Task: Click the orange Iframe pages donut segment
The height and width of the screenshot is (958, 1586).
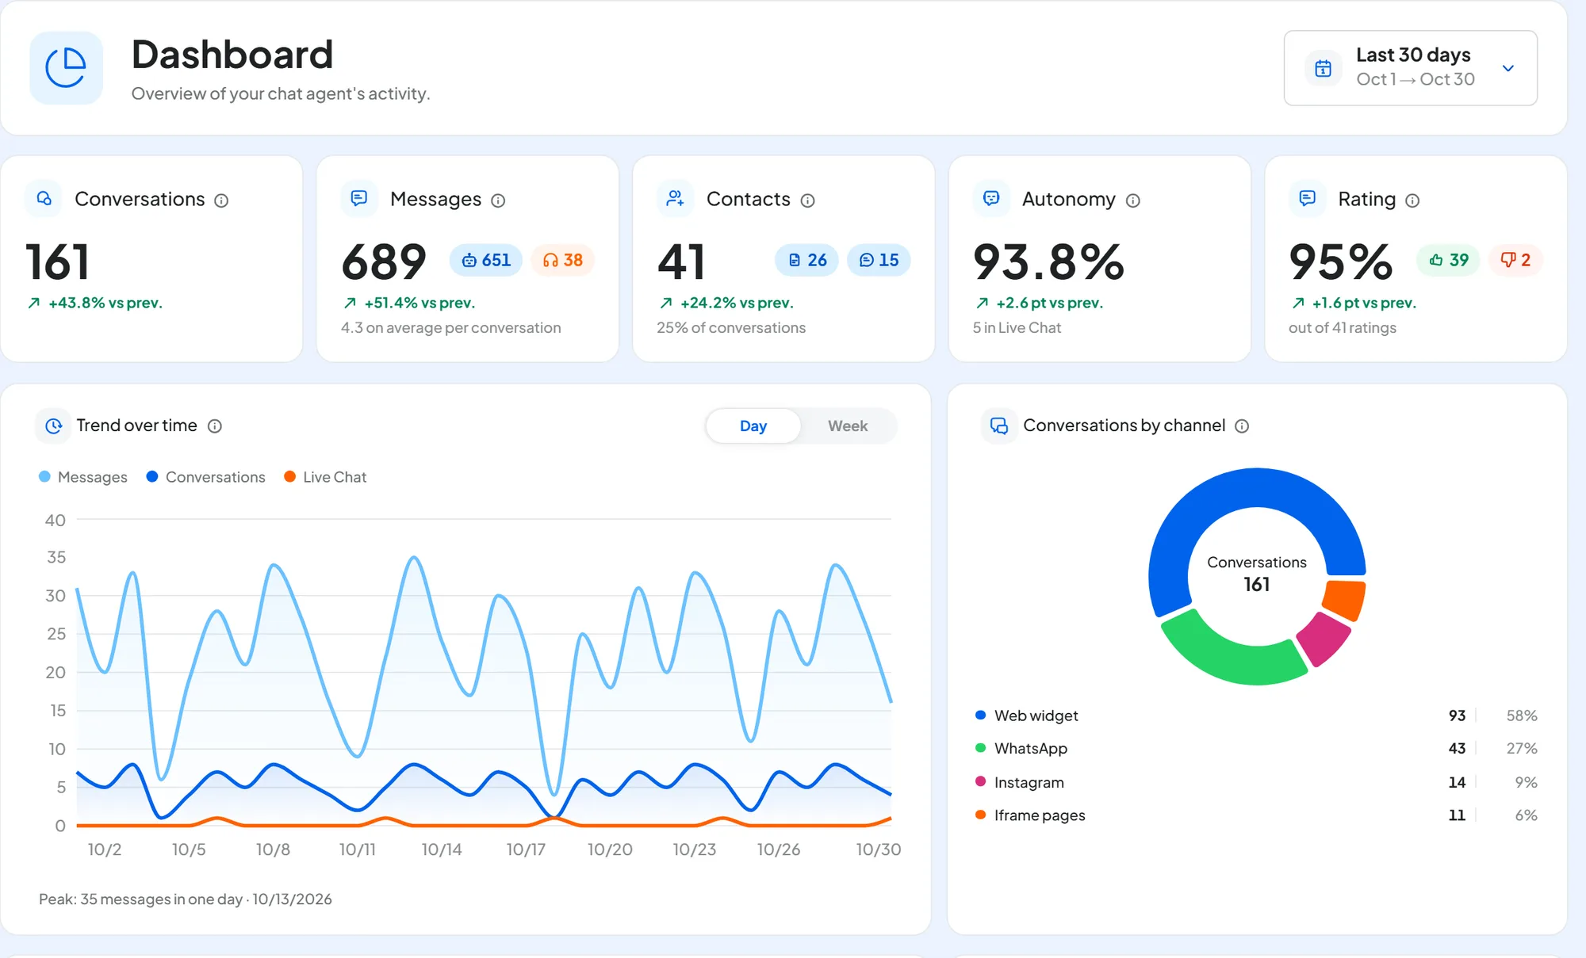Action: (1346, 600)
